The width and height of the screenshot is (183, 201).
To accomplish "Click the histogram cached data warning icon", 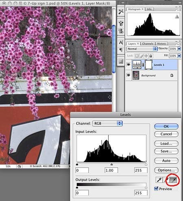I will click(177, 17).
